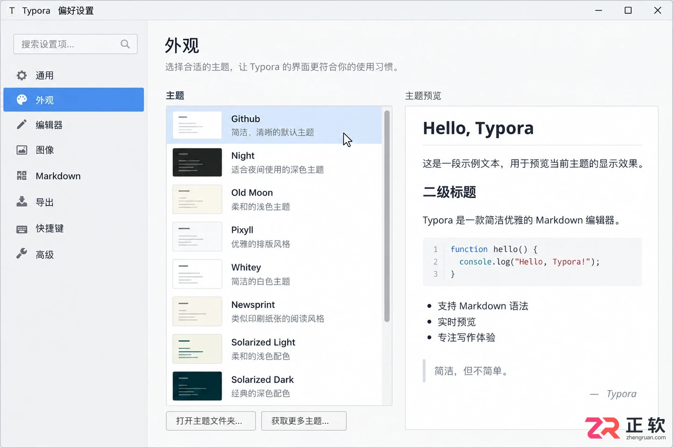The height and width of the screenshot is (448, 673).
Task: Select the Solarized Light theme thumbnail
Action: click(x=197, y=349)
